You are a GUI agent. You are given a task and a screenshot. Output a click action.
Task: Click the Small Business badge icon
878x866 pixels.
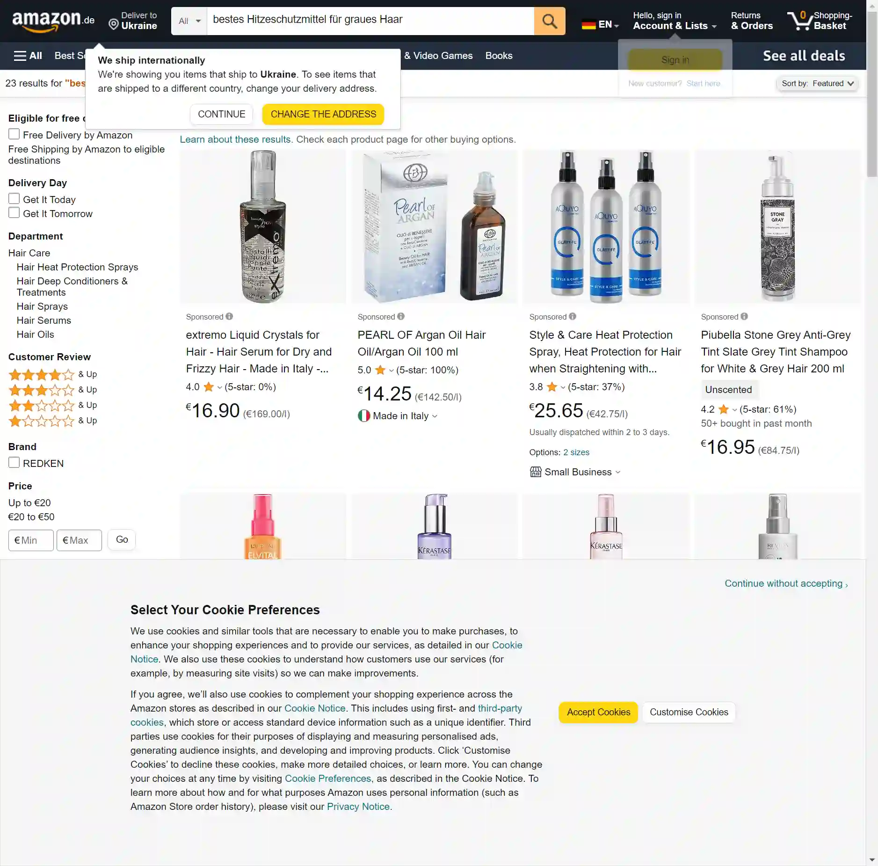536,472
